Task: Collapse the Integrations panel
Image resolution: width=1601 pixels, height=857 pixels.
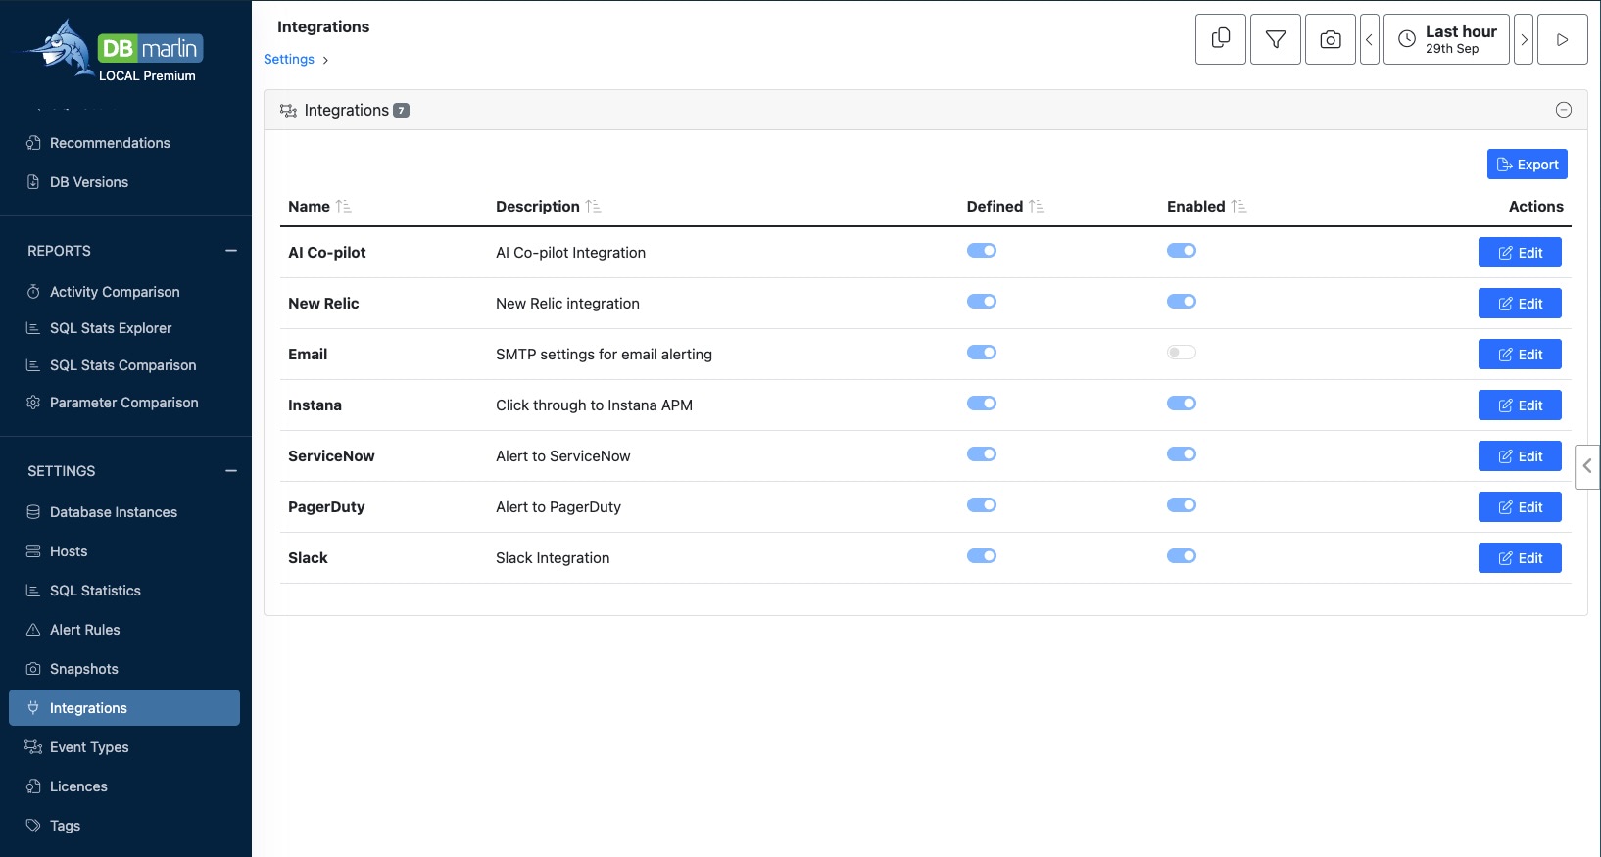Action: tap(1563, 110)
